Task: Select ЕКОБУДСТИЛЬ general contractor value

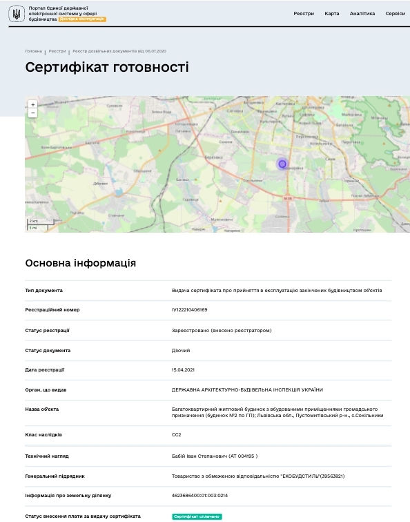Action: pos(258,476)
